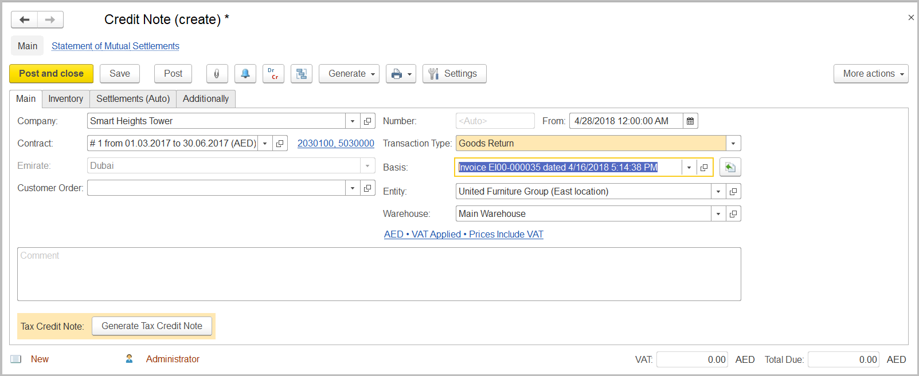Open Warehouse record with the open icon
This screenshot has height=376, width=919.
[x=733, y=213]
